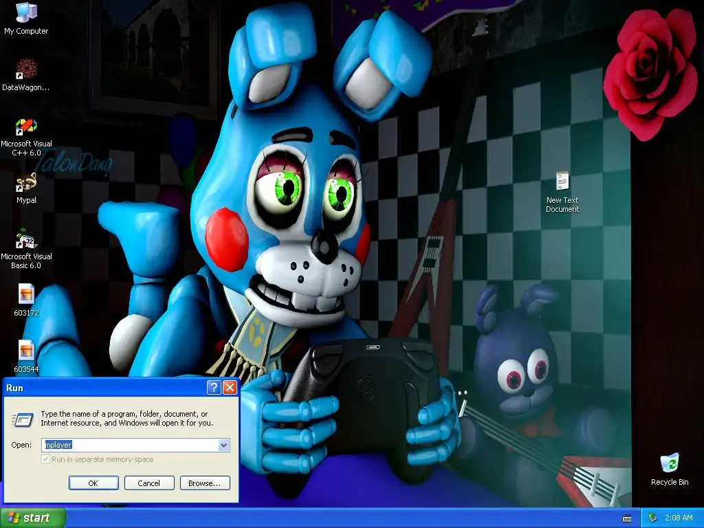Select the Recycle Bin icon
This screenshot has width=704, height=528.
coord(670,469)
